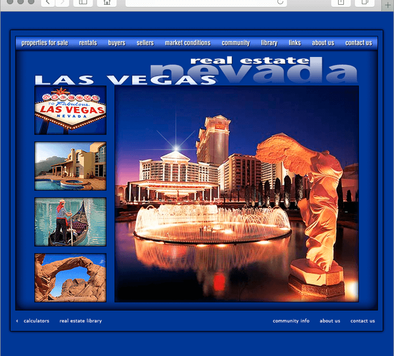The width and height of the screenshot is (394, 356).
Task: Open the library nav item
Action: tap(269, 43)
